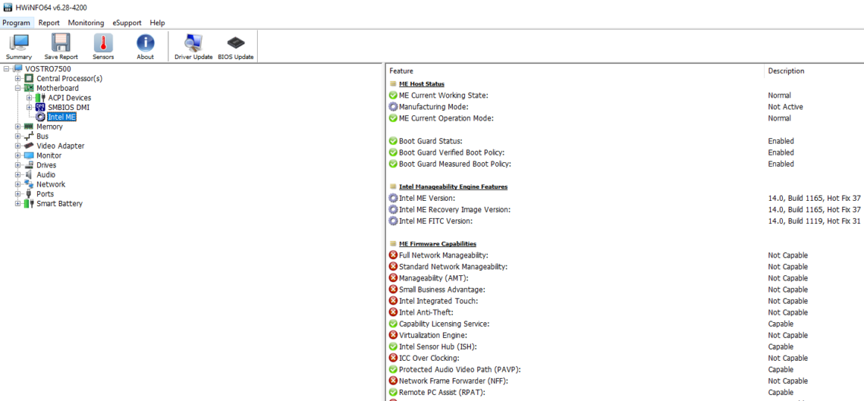Open the Report menu
The height and width of the screenshot is (401, 864).
(x=49, y=22)
